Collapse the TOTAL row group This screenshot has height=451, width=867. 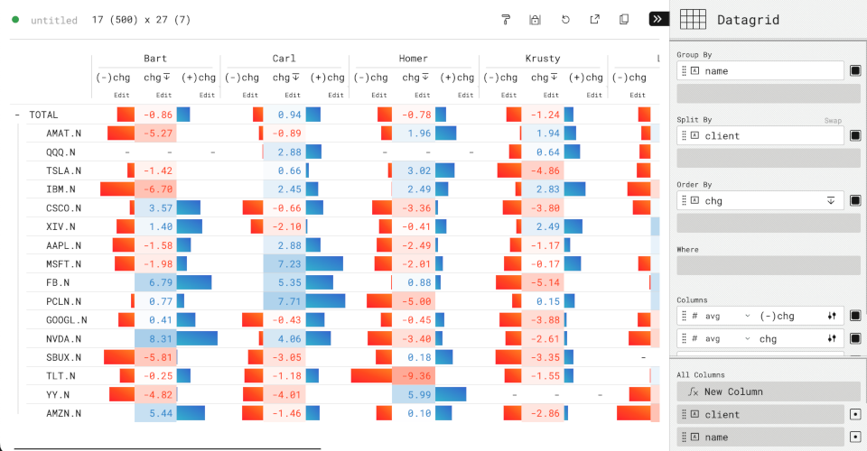click(x=17, y=115)
